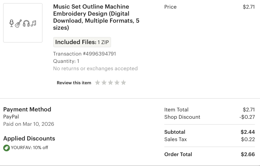Click the Included Files 1 ZIP badge
Screen dimensions: 260x166
82,42
